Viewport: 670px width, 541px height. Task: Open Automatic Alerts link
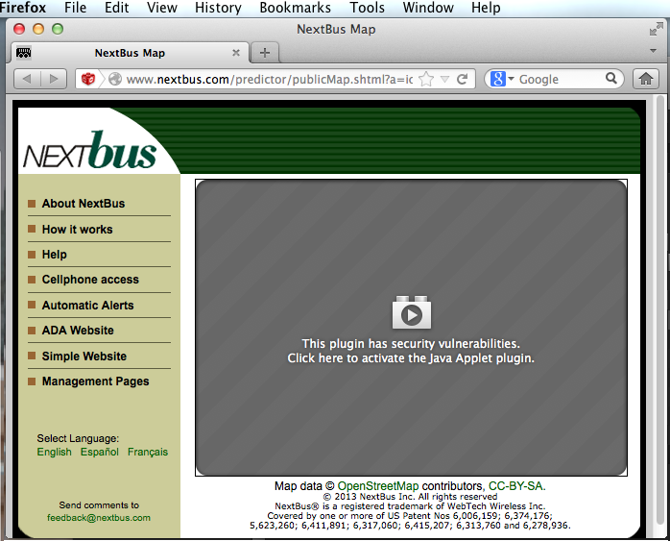(87, 306)
